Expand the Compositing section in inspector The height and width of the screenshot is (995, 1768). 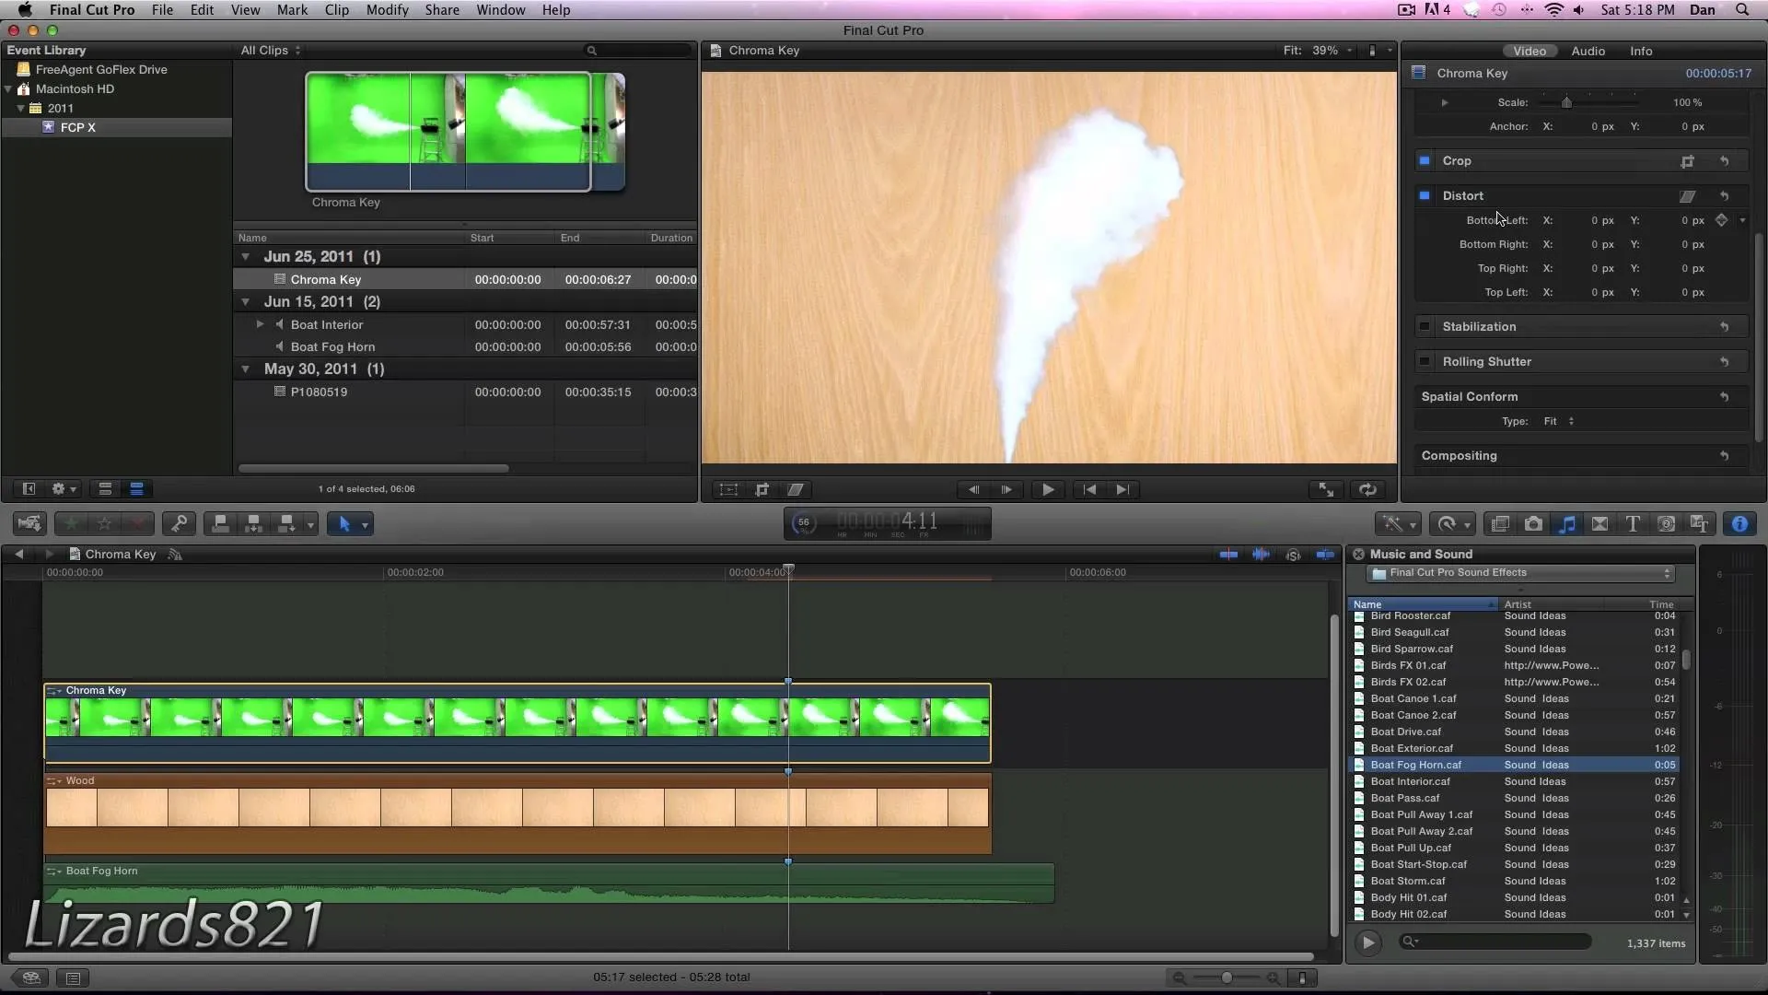pos(1459,454)
